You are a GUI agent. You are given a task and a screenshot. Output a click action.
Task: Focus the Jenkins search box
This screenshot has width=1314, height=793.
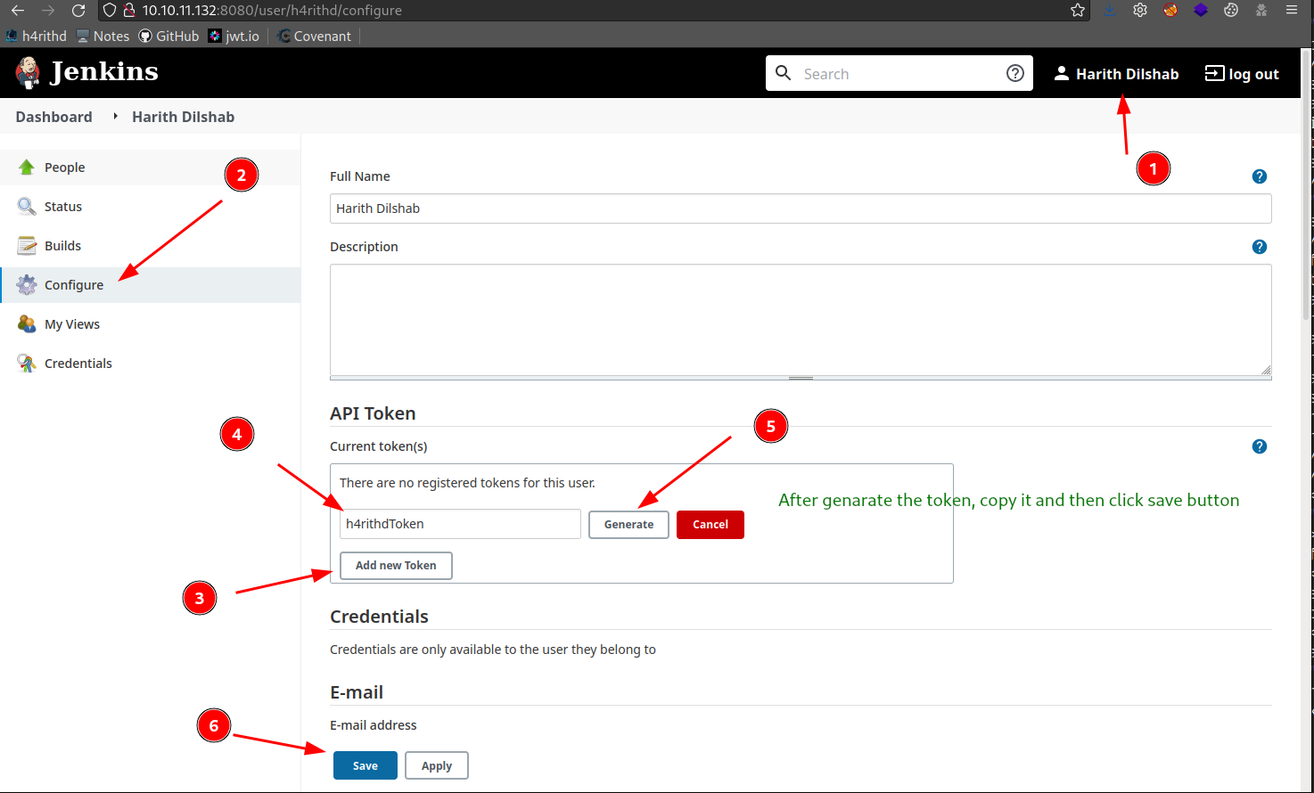pos(899,73)
